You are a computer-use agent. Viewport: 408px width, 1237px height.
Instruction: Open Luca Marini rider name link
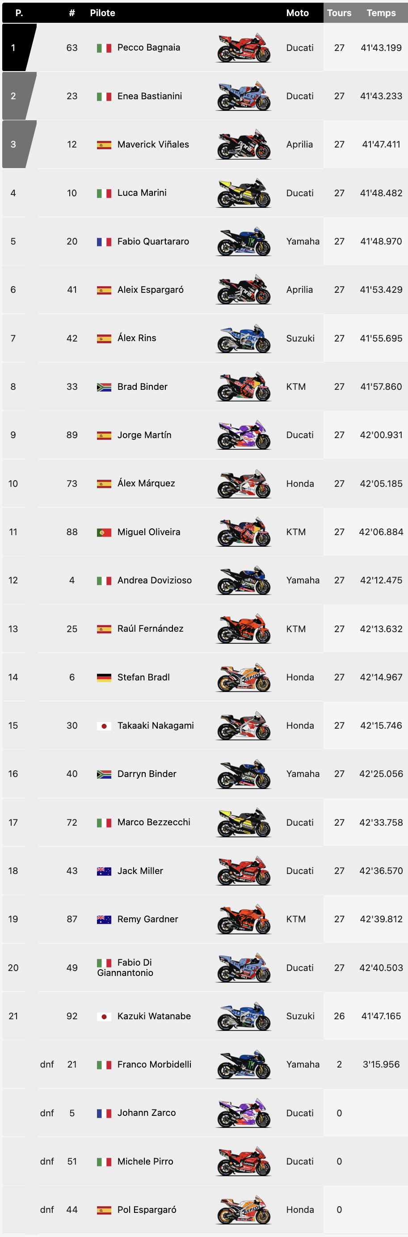click(142, 193)
